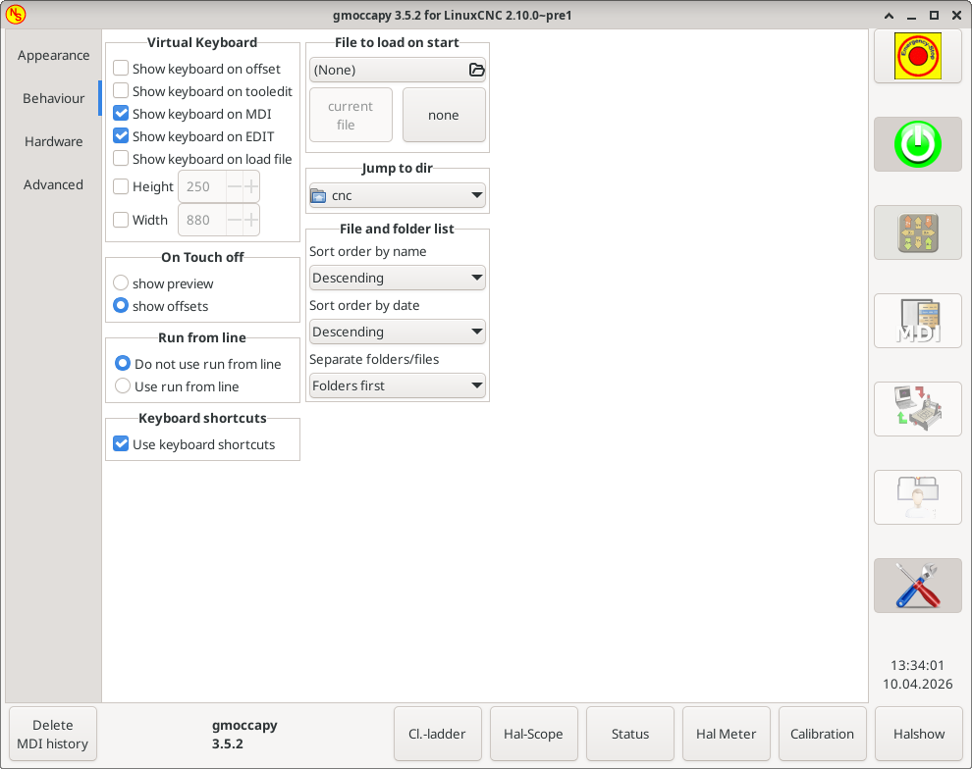Click the folder icon to browse startup file

coord(477,70)
